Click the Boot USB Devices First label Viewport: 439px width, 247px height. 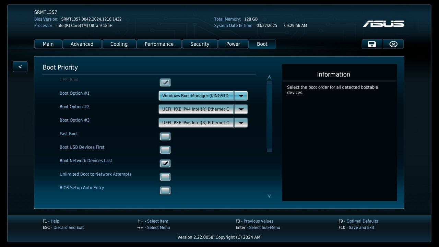click(82, 147)
